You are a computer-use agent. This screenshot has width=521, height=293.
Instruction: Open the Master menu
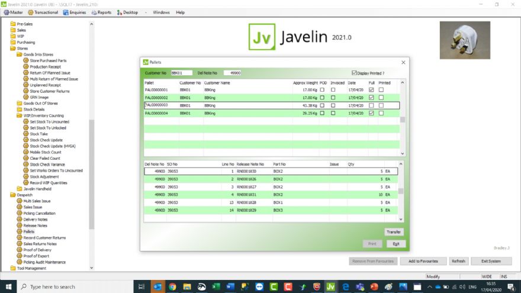[13, 12]
